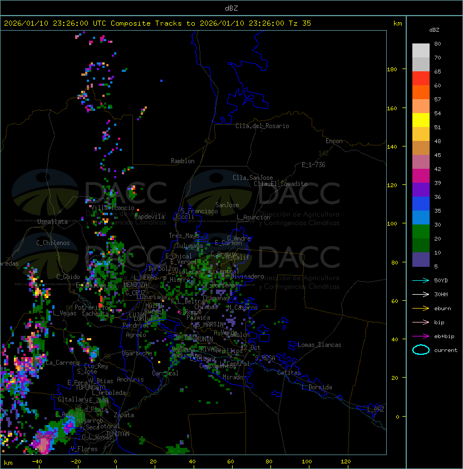Click the Mirador map label
This screenshot has height=469, width=463.
(234, 377)
